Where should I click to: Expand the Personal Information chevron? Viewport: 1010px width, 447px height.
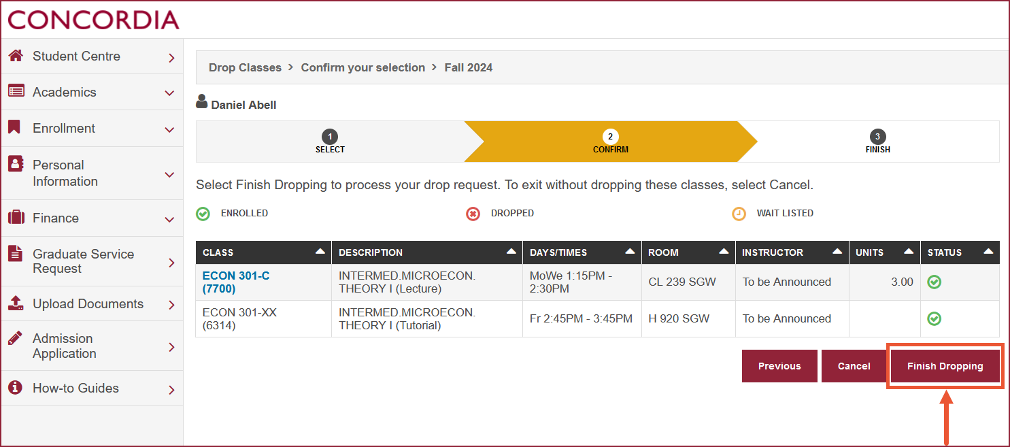pyautogui.click(x=170, y=175)
